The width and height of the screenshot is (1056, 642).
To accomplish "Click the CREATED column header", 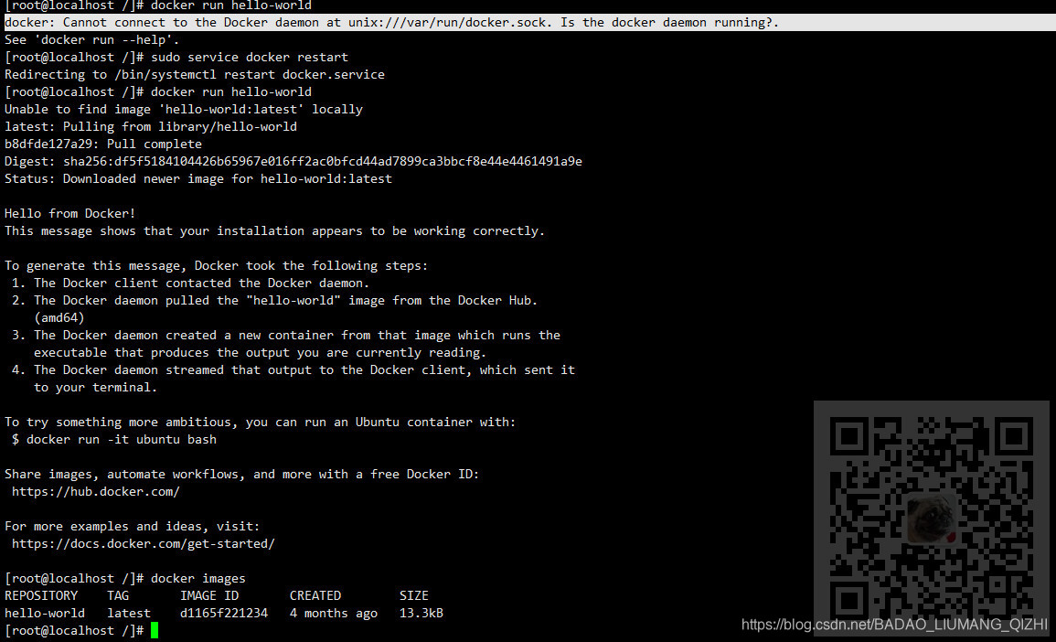I will [315, 596].
